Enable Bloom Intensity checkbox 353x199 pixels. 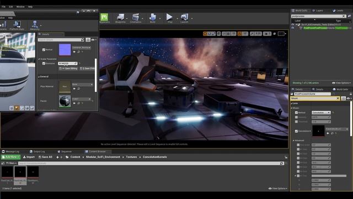pos(296,117)
